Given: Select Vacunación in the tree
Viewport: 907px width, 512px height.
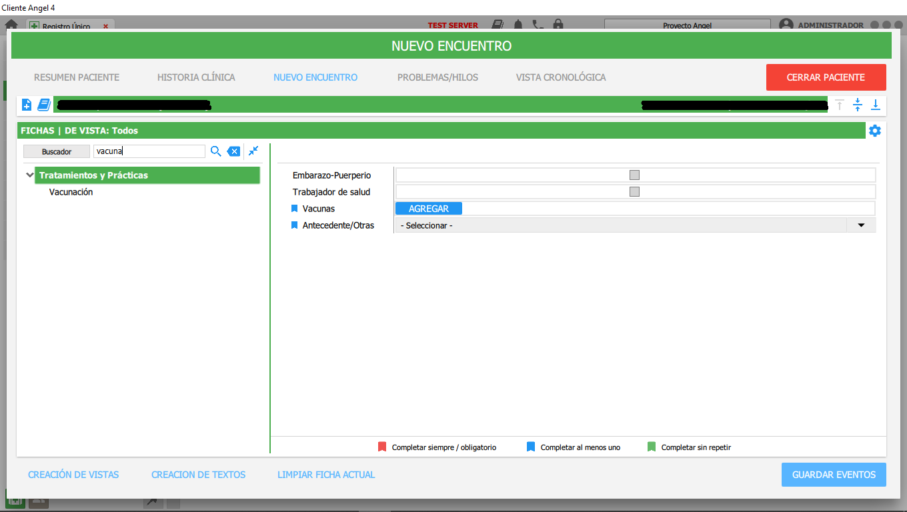Looking at the screenshot, I should (71, 192).
